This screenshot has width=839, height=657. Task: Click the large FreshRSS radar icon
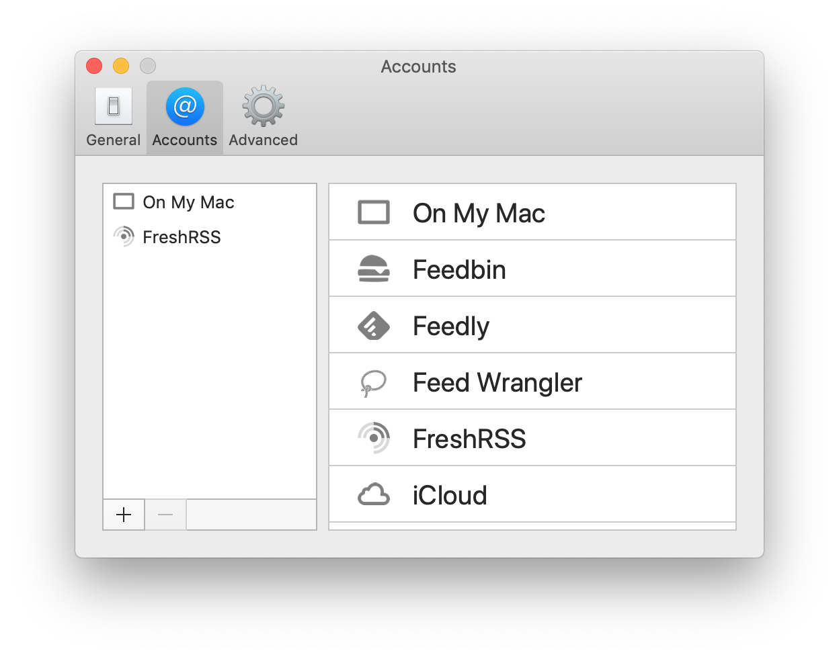click(x=374, y=438)
